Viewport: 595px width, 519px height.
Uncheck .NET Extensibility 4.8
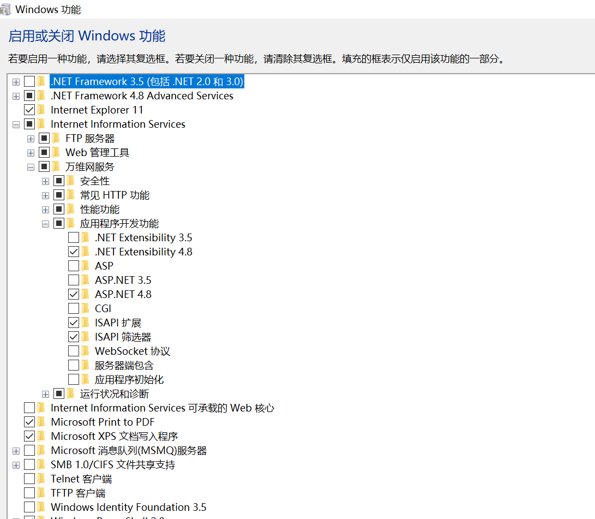(74, 252)
